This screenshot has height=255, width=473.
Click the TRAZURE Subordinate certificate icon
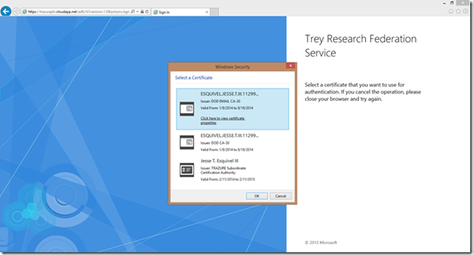187,170
